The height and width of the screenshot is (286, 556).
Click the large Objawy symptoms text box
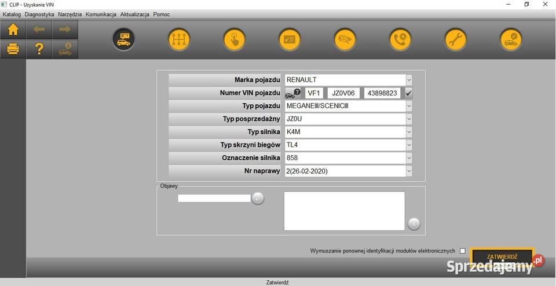point(344,211)
